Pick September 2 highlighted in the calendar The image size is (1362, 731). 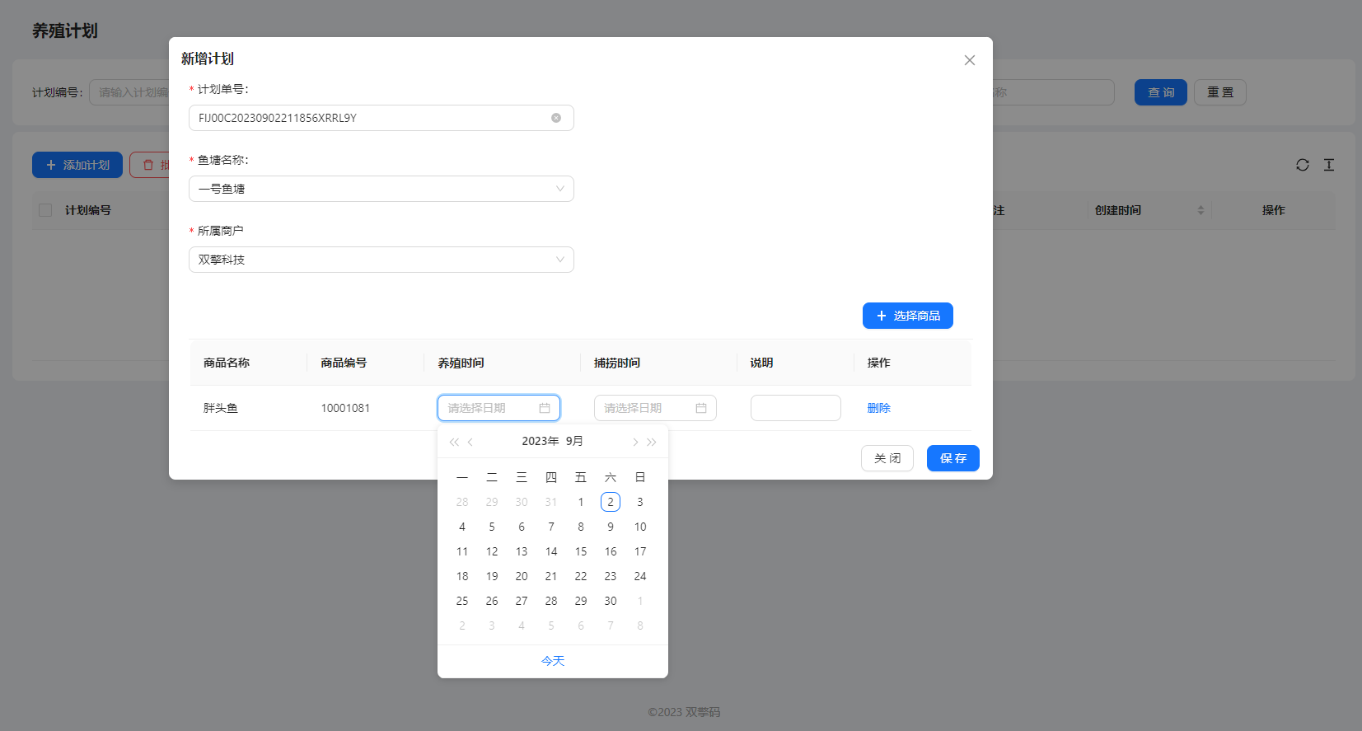point(611,502)
